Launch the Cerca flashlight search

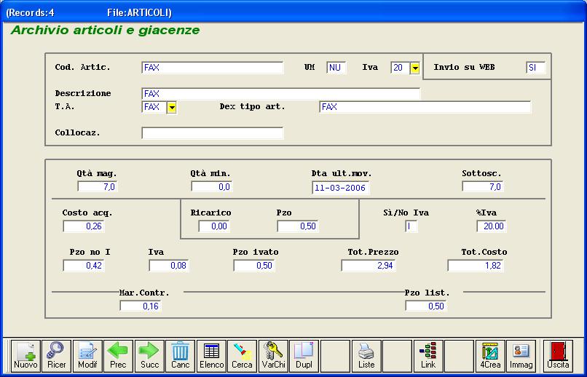click(x=243, y=356)
